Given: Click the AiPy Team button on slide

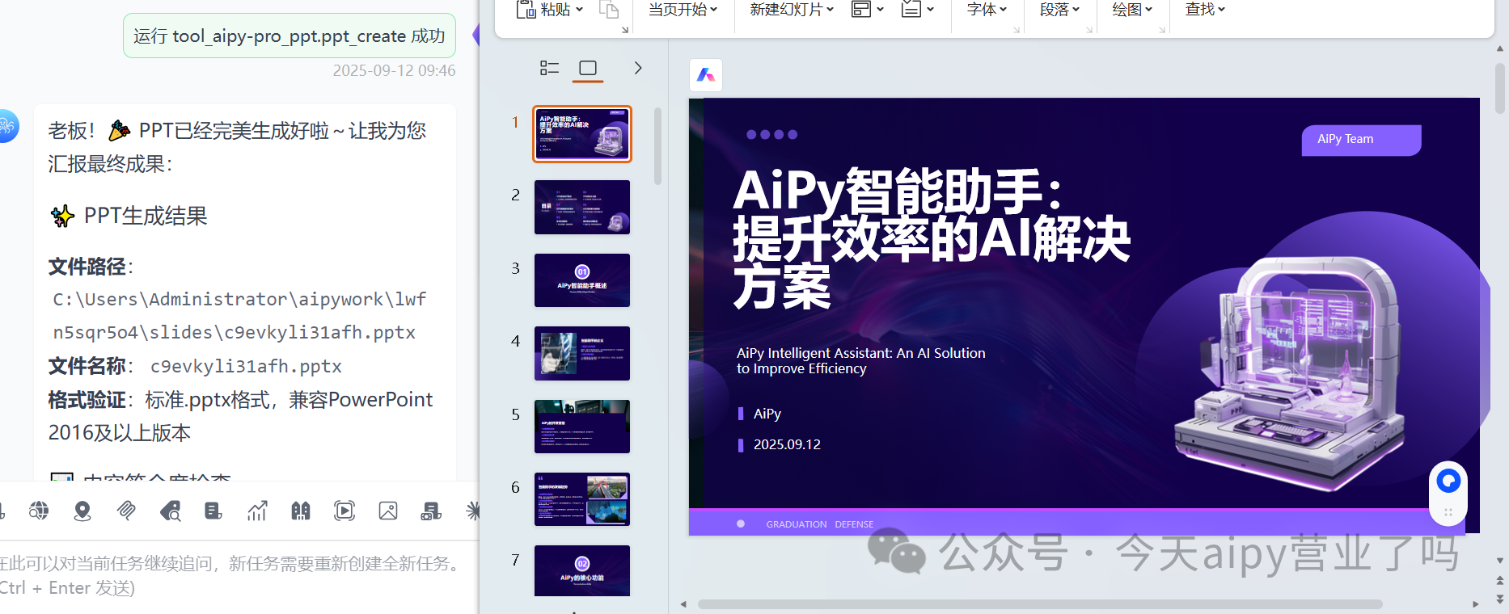Looking at the screenshot, I should coord(1361,140).
